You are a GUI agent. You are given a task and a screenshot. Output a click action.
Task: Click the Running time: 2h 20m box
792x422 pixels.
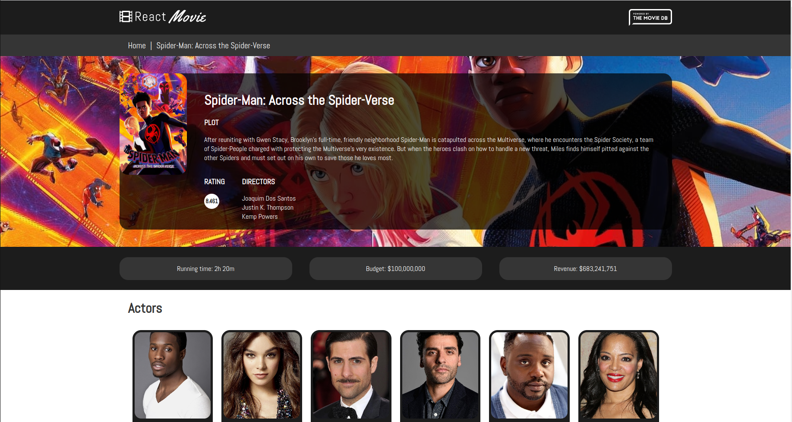tap(206, 269)
